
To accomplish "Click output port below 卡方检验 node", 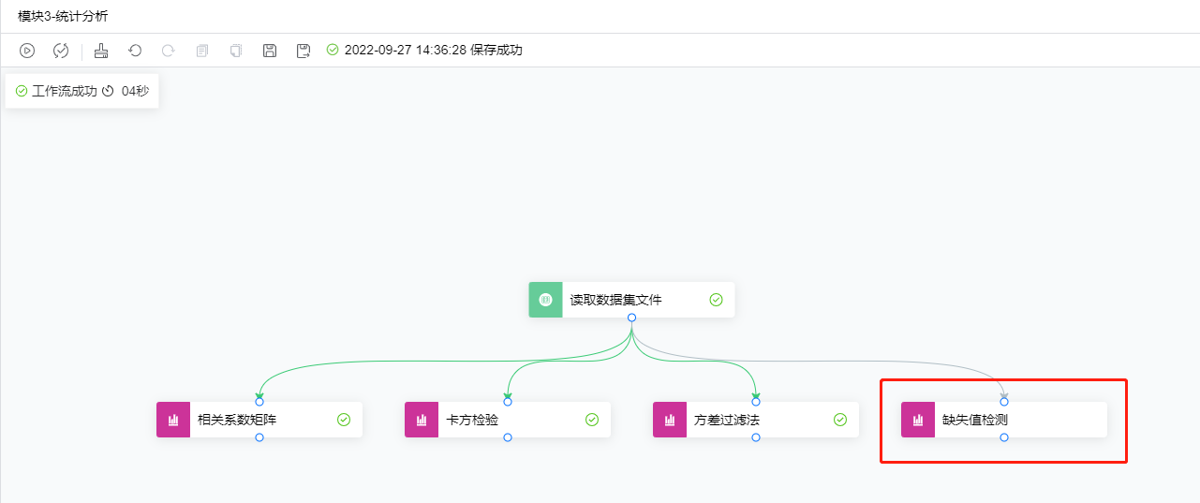I will [508, 437].
